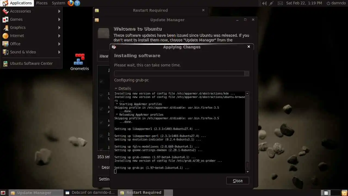Screen dimensions: 348x196
Task: Click the Ubuntu Software Center icon
Action: [x=5, y=63]
